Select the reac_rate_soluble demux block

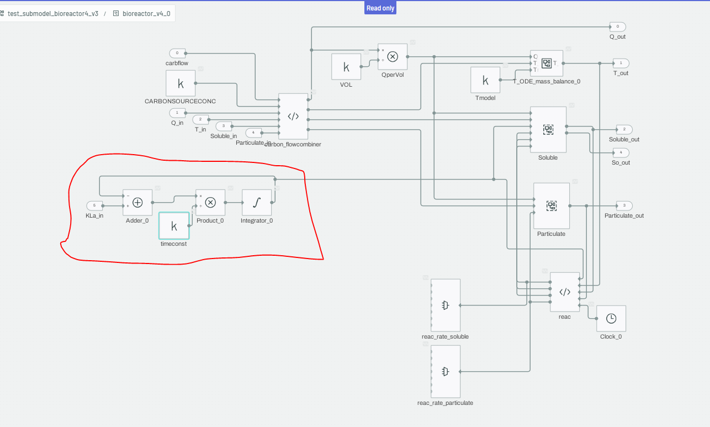(x=446, y=305)
